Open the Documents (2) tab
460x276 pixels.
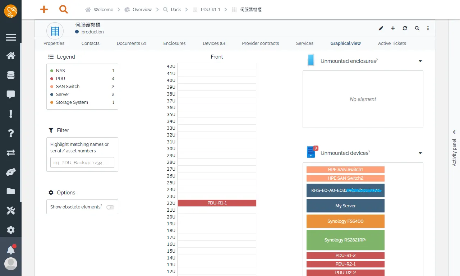point(132,43)
